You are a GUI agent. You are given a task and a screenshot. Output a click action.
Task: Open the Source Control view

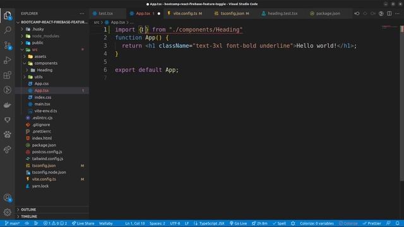coord(8,45)
